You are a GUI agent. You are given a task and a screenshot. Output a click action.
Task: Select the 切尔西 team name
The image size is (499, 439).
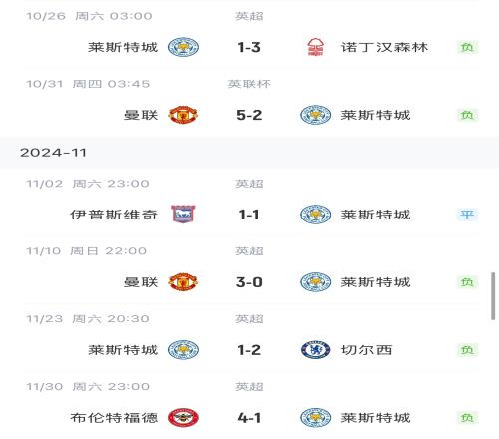(367, 350)
